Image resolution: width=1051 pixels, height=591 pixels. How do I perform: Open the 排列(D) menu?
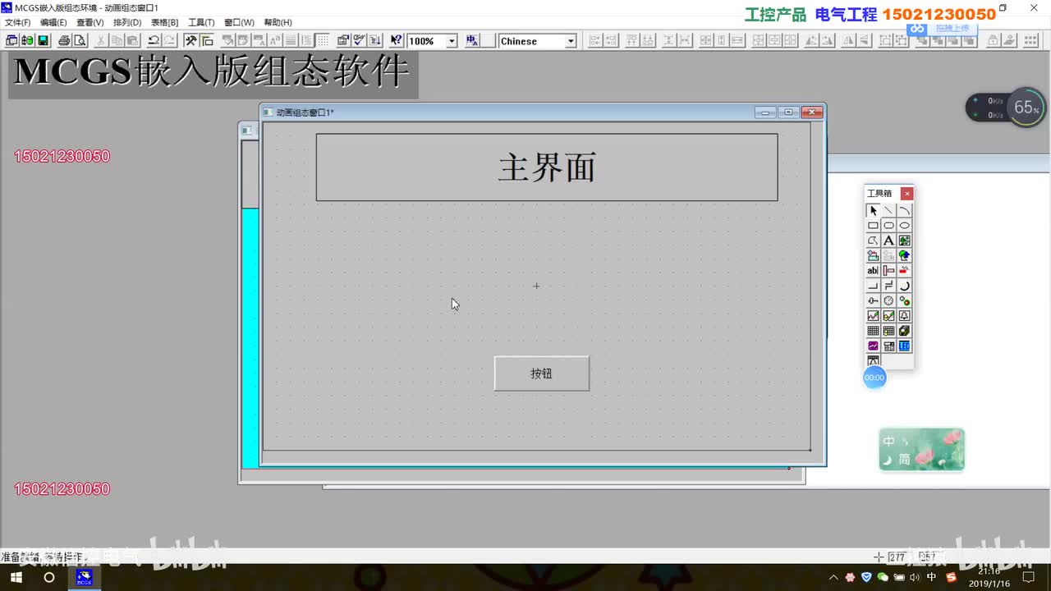coord(127,22)
